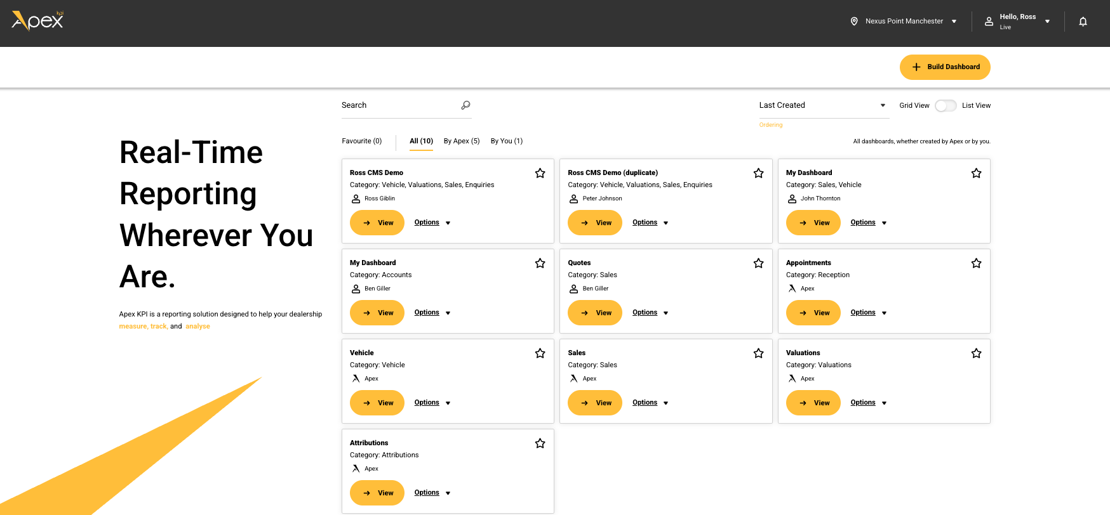This screenshot has width=1110, height=515.
Task: Click the Build Dashboard button
Action: coord(945,67)
